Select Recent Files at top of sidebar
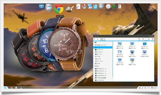 click(101, 45)
